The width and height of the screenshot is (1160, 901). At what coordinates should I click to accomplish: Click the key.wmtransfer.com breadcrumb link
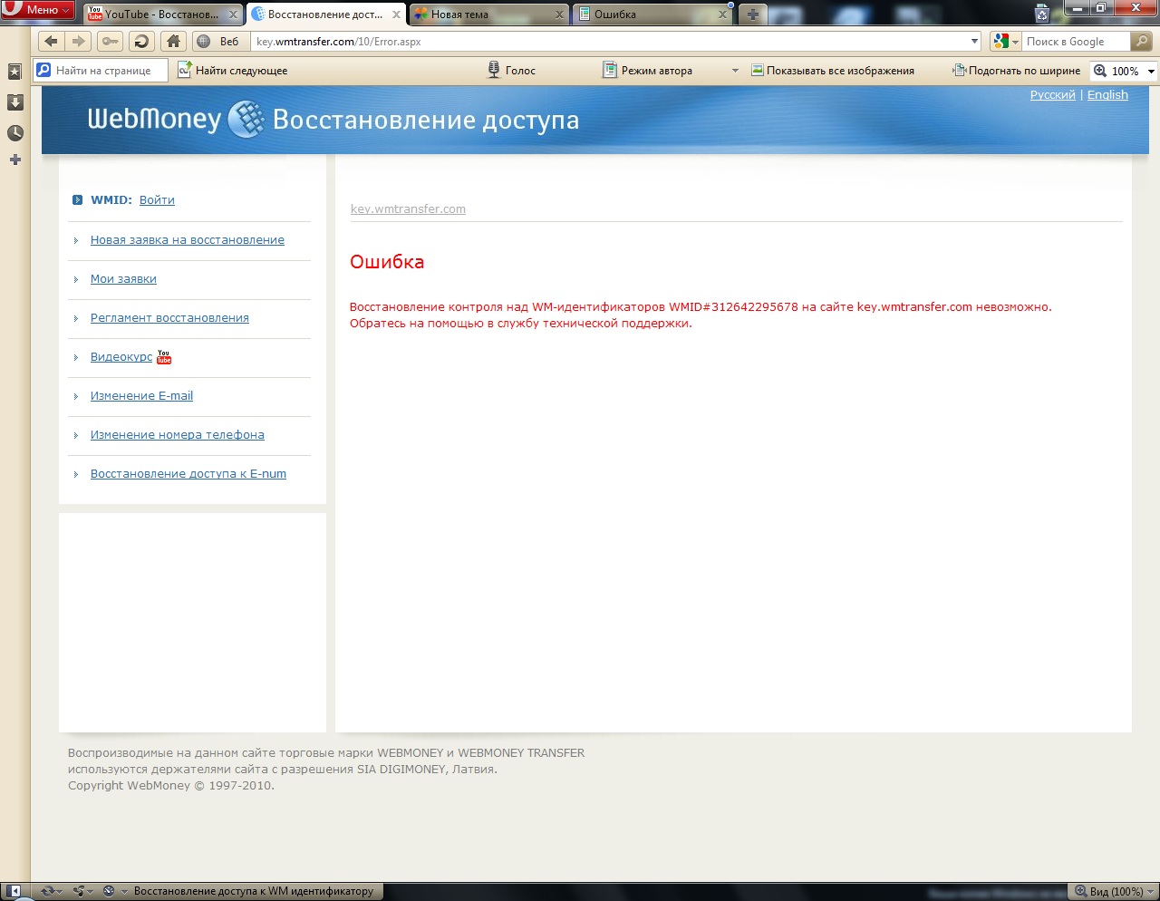pyautogui.click(x=408, y=209)
